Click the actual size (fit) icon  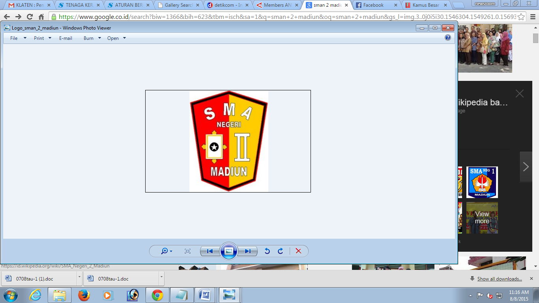188,251
